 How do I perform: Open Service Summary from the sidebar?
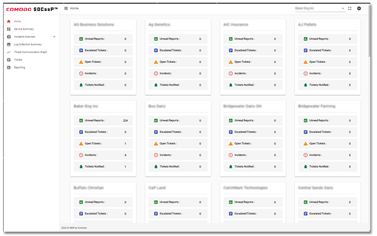pos(24,29)
